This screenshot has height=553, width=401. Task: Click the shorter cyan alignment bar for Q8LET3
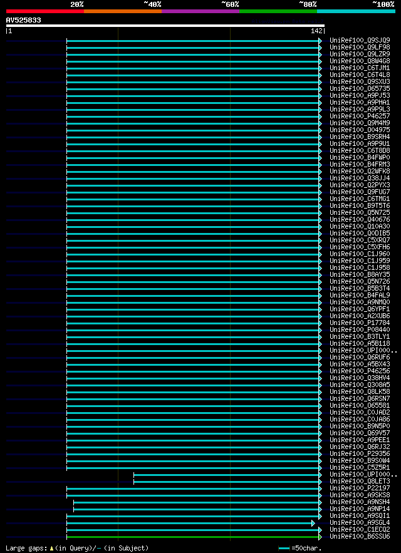(226, 482)
